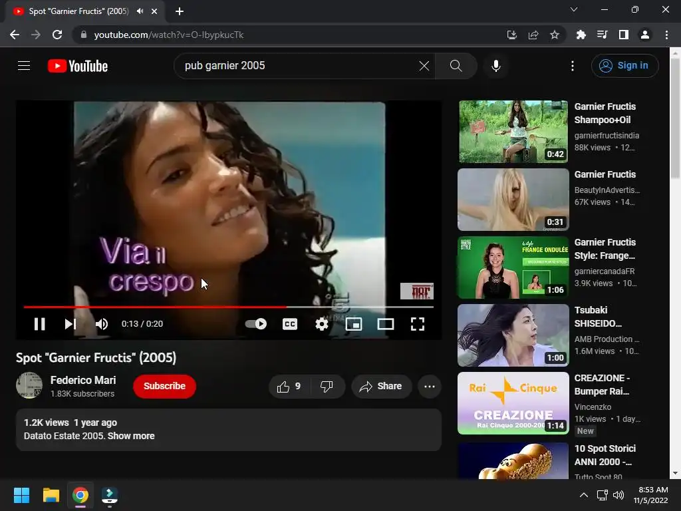This screenshot has height=511, width=681.
Task: Switch to theater mode
Action: coord(386,324)
